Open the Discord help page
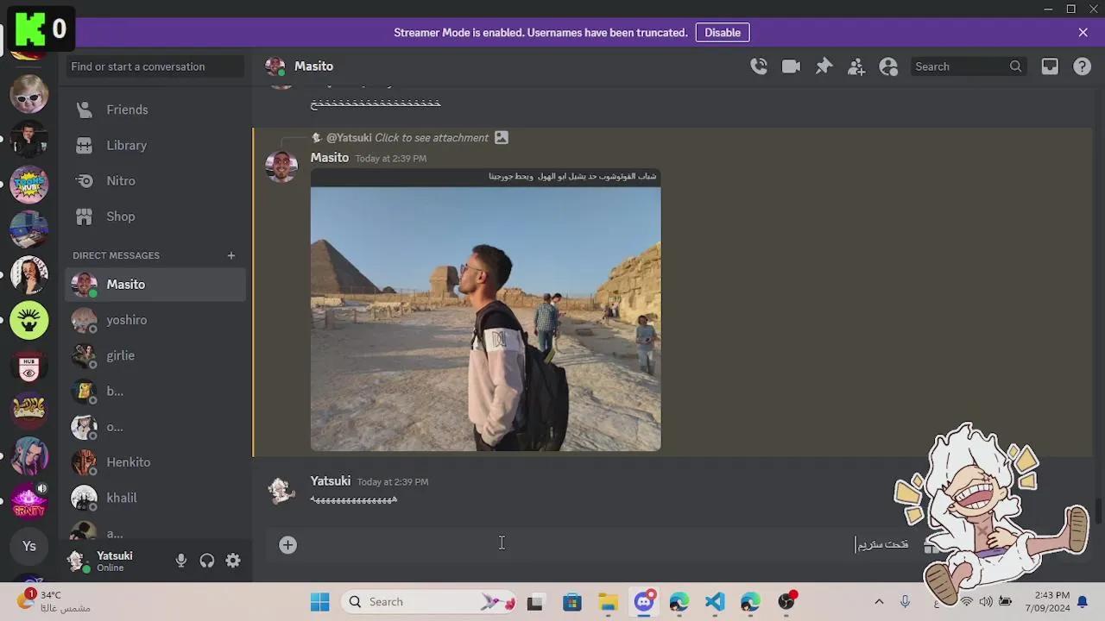This screenshot has width=1105, height=621. click(x=1082, y=66)
